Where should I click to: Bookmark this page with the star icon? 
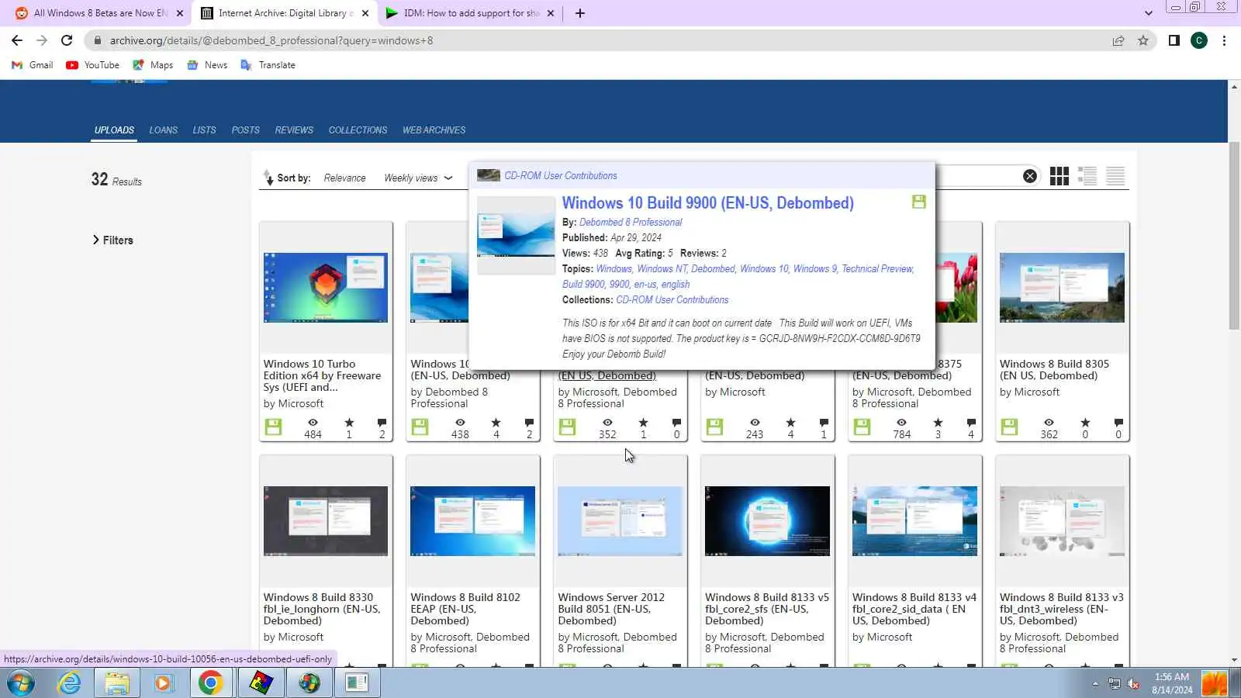tap(1143, 40)
